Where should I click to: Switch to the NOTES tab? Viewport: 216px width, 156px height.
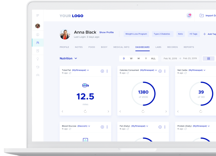click(x=79, y=47)
